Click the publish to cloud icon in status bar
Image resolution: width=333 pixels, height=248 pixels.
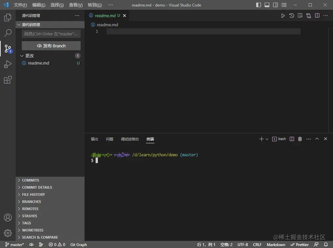click(32, 245)
